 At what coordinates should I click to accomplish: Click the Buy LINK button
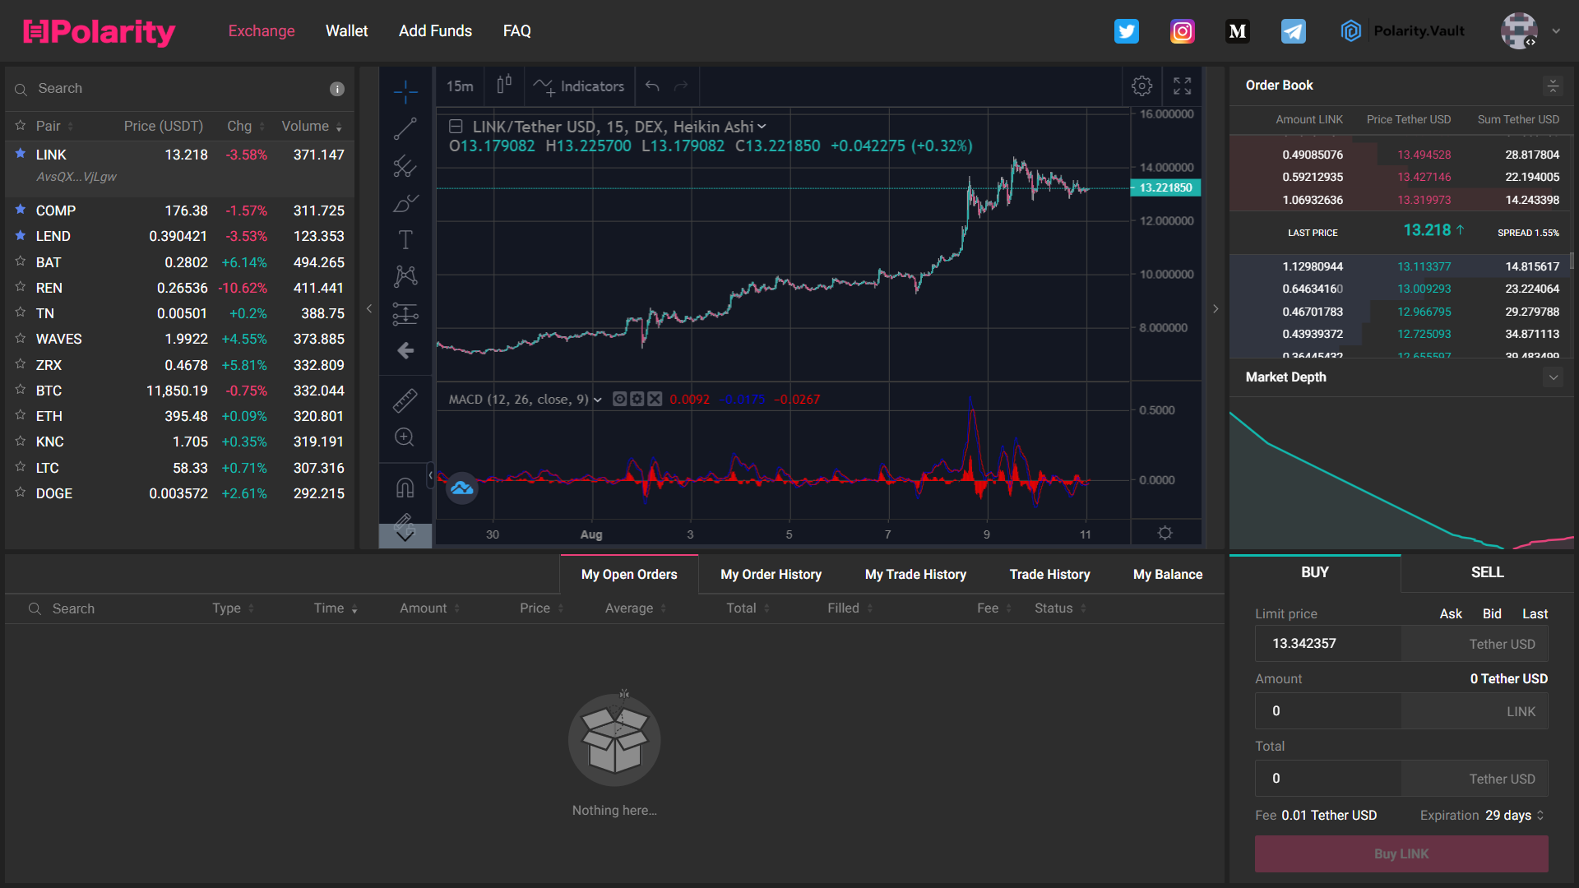tap(1401, 854)
